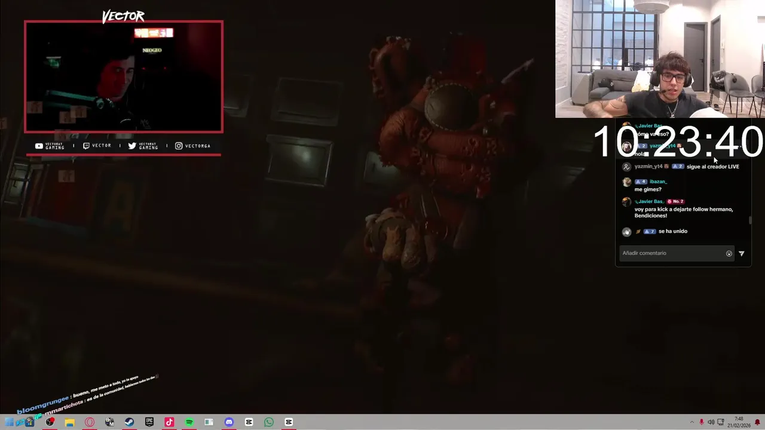765x430 pixels.
Task: Open Spotify from the taskbar
Action: pos(189,422)
